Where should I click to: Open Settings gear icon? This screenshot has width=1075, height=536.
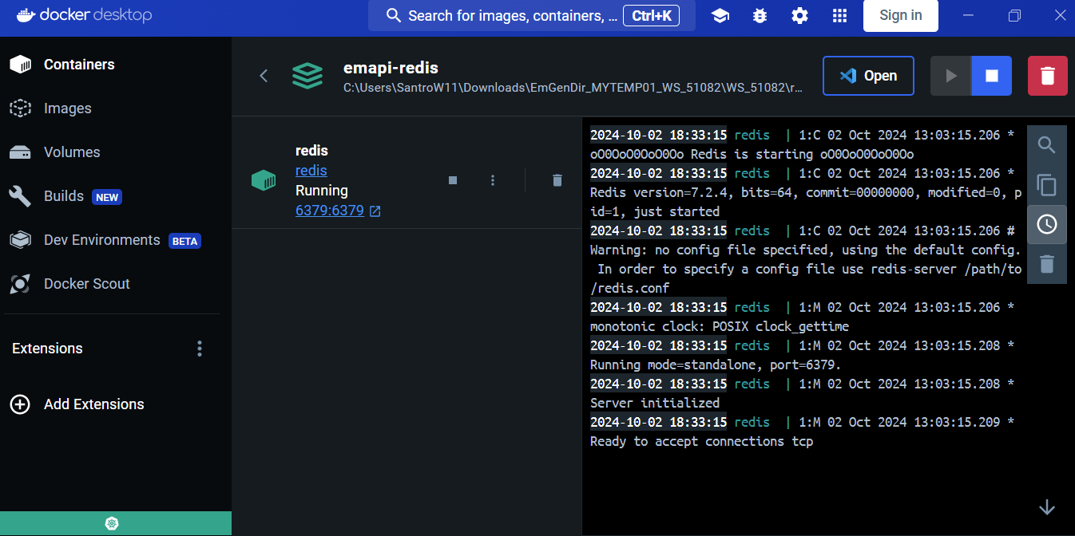click(799, 16)
